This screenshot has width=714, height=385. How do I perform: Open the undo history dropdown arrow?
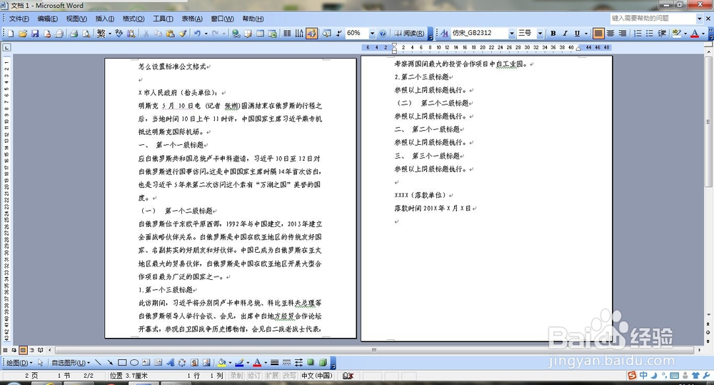[x=206, y=34]
